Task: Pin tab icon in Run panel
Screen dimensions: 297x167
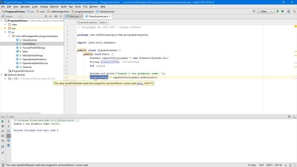Action: (x=3, y=153)
